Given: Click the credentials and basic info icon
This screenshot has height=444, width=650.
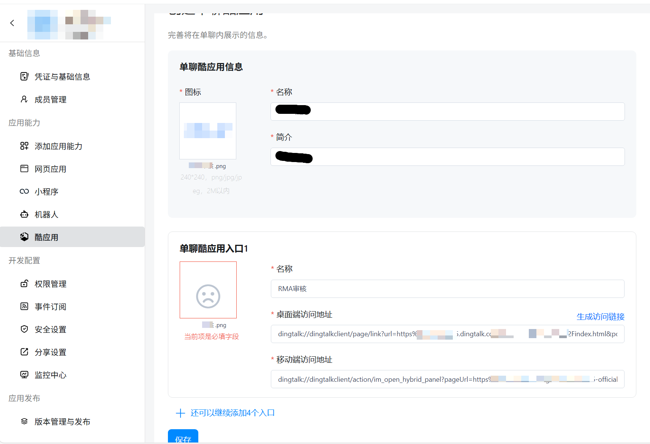Looking at the screenshot, I should pyautogui.click(x=24, y=76).
